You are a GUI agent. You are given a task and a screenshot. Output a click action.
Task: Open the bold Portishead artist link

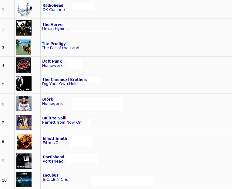point(54,157)
